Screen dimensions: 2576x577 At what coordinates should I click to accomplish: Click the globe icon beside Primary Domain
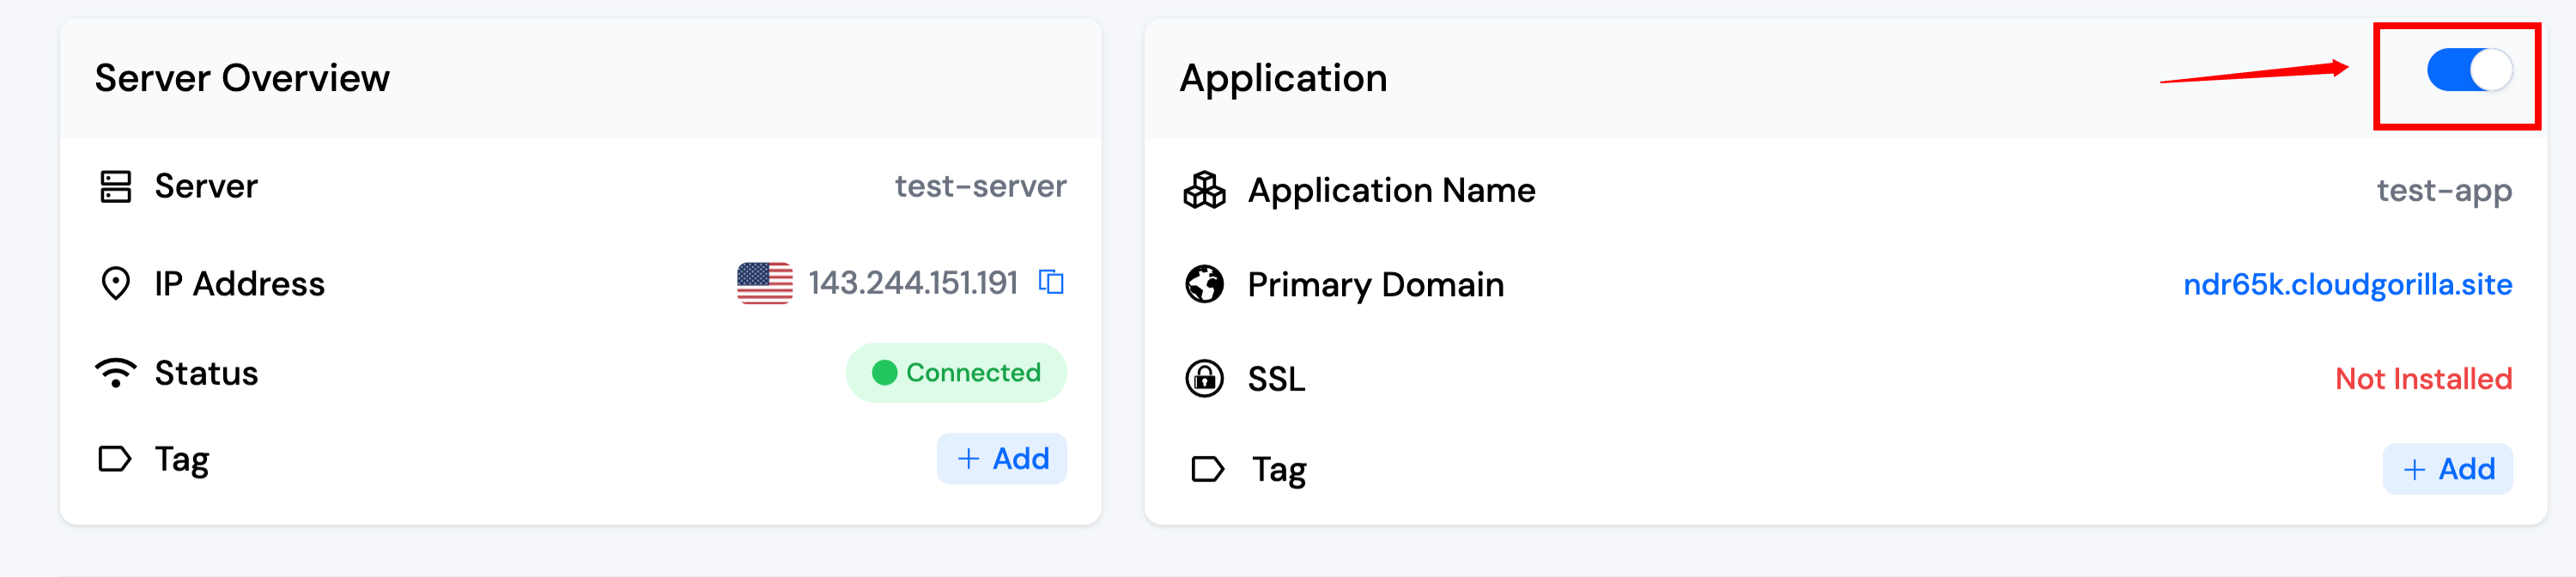[x=1204, y=285]
